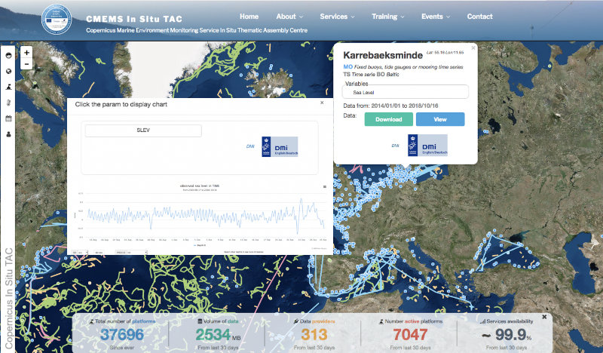Open the calendar icon in the sidebar
This screenshot has width=603, height=353.
pyautogui.click(x=8, y=118)
